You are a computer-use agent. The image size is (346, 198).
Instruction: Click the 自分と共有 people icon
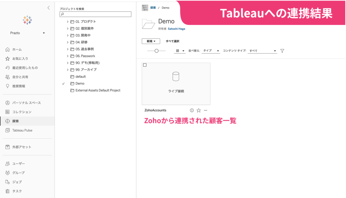tap(7, 77)
